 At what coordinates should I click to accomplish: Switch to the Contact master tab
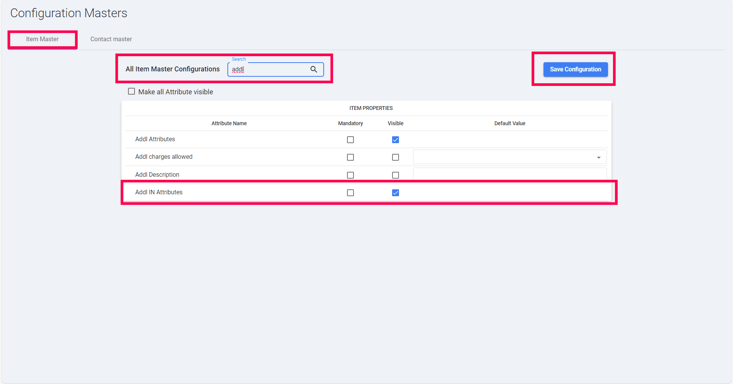click(111, 39)
